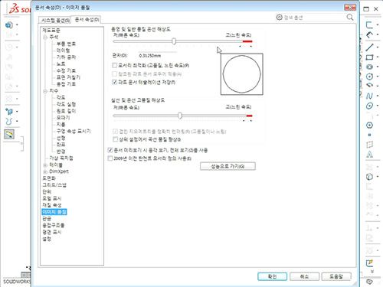Select '재질 속성' in the tree
Image resolution: width=383 pixels, height=287 pixels.
pos(52,205)
